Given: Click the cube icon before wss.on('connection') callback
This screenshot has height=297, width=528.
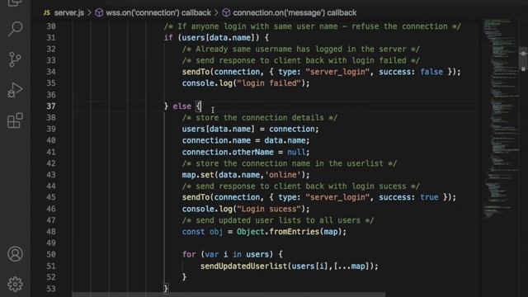Looking at the screenshot, I should point(99,13).
